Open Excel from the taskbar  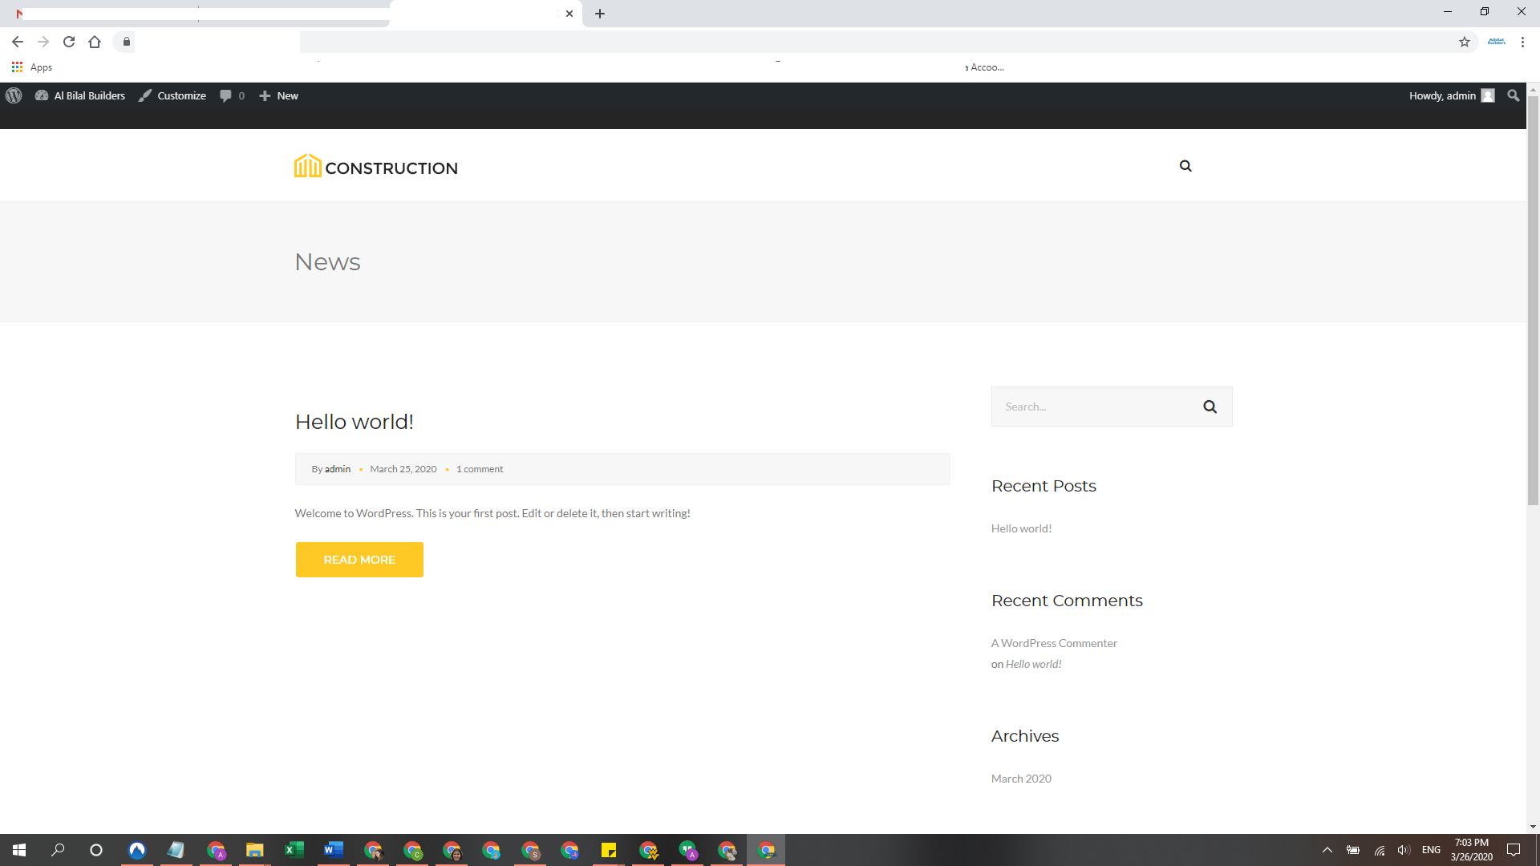tap(294, 850)
